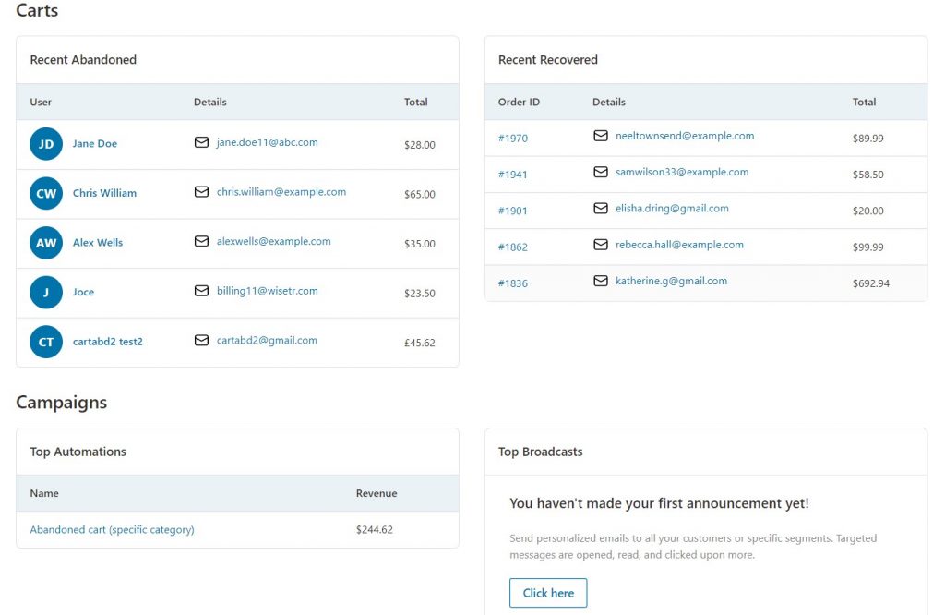Click the User column header

tap(41, 102)
